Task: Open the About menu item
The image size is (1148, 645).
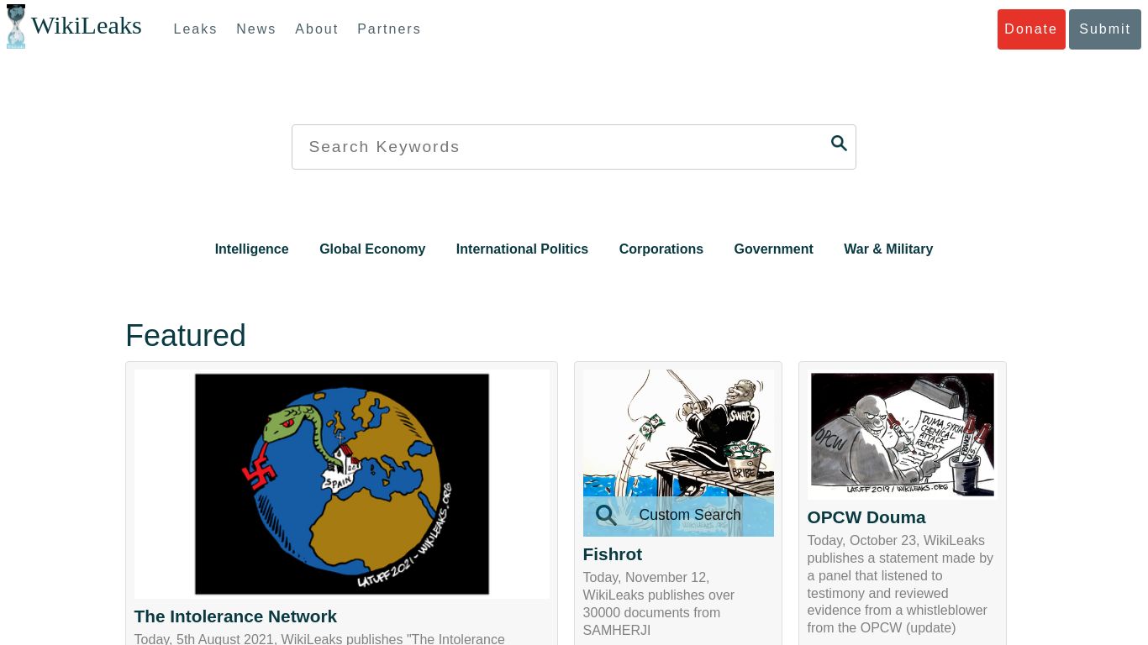Action: [x=317, y=29]
